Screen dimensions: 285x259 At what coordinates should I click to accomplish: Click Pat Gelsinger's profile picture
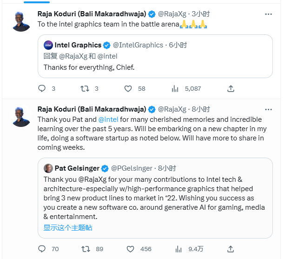pos(48,168)
